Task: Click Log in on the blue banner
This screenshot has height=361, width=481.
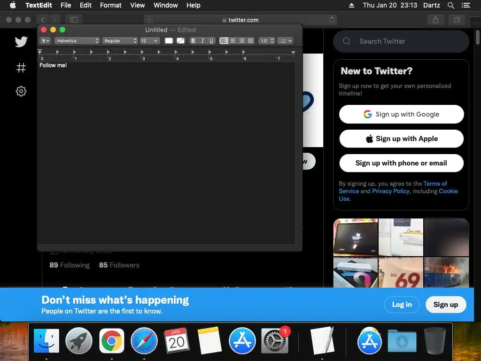Action: click(402, 305)
